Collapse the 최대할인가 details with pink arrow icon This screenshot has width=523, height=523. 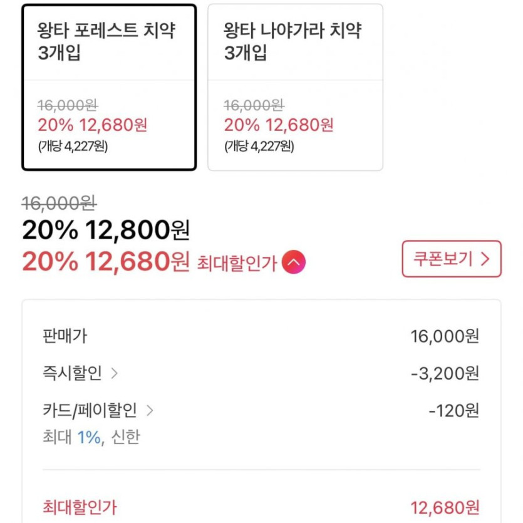pos(294,262)
